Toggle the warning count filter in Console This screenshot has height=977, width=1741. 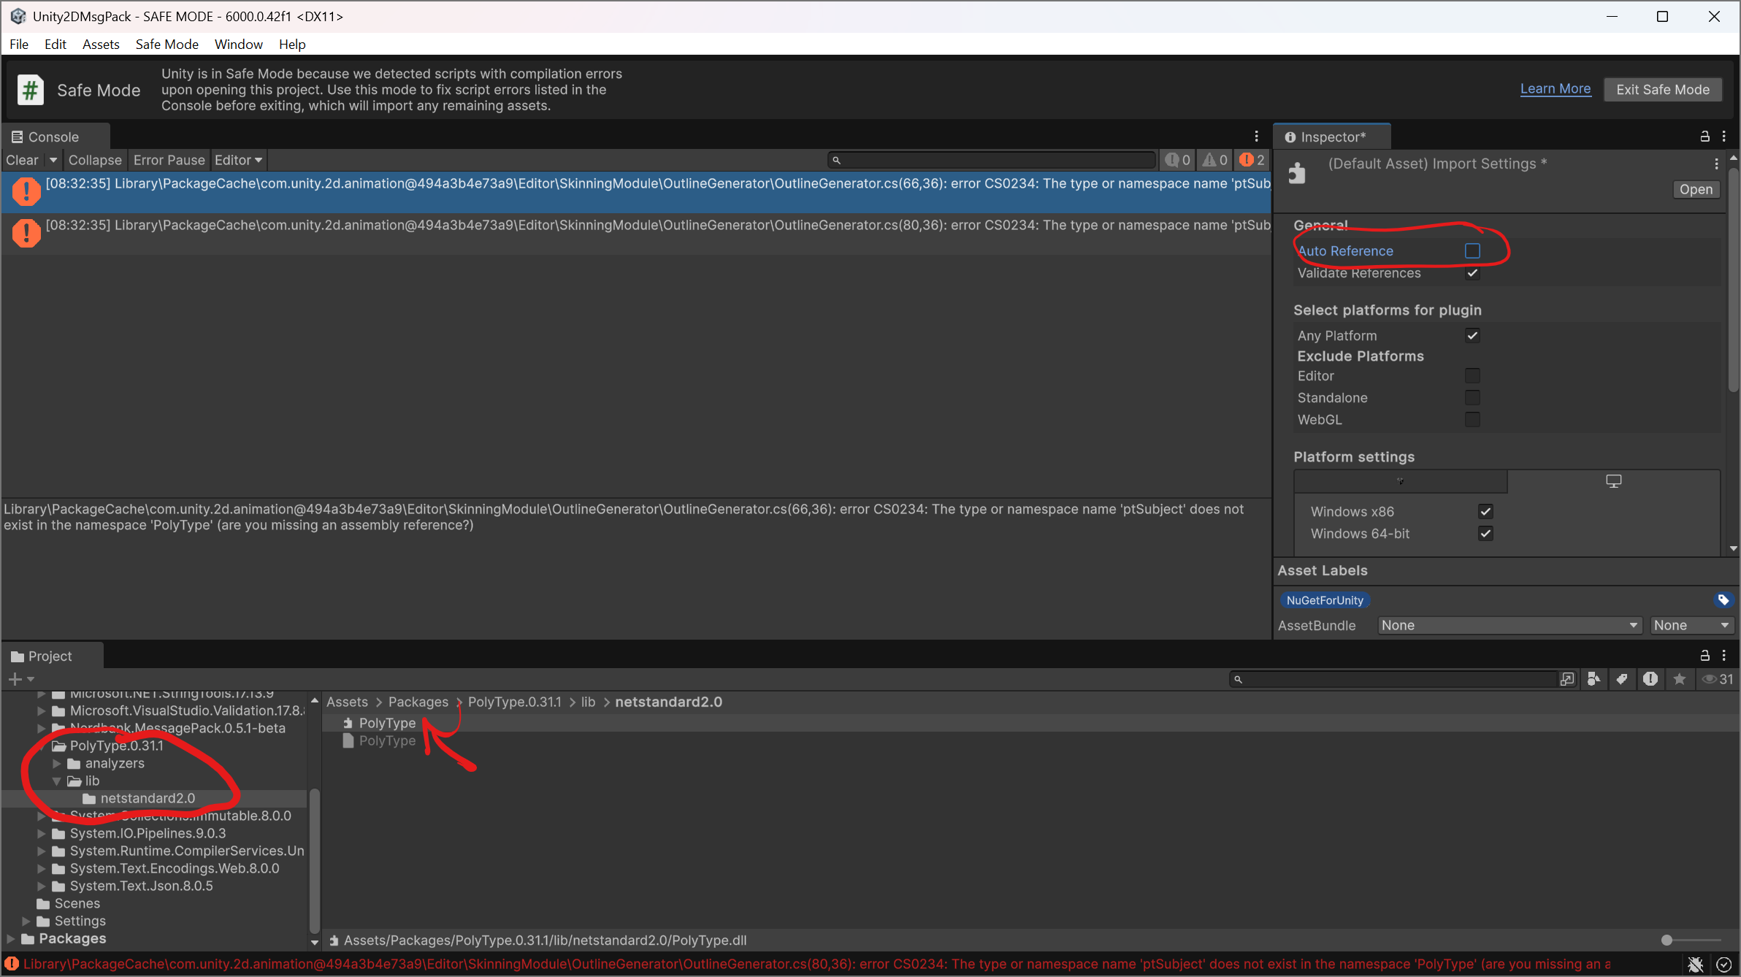tap(1215, 160)
